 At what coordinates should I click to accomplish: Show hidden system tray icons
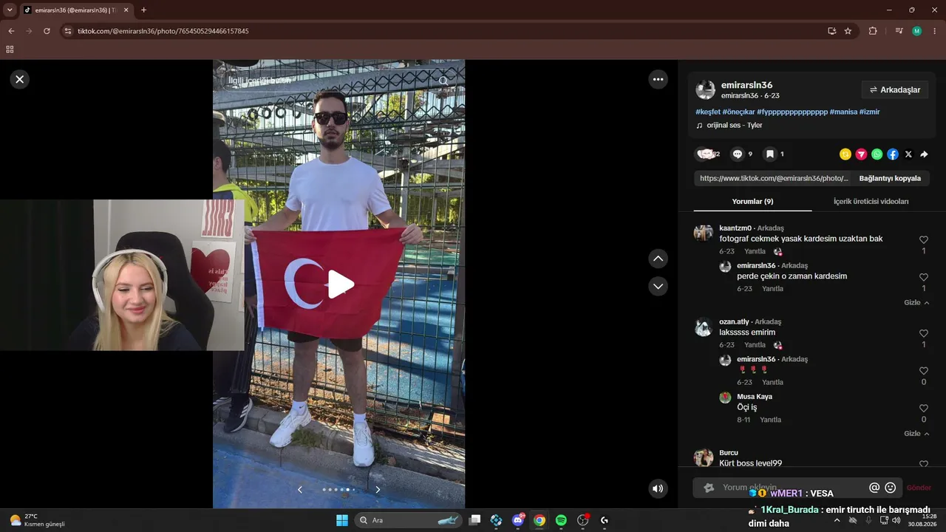pos(837,520)
